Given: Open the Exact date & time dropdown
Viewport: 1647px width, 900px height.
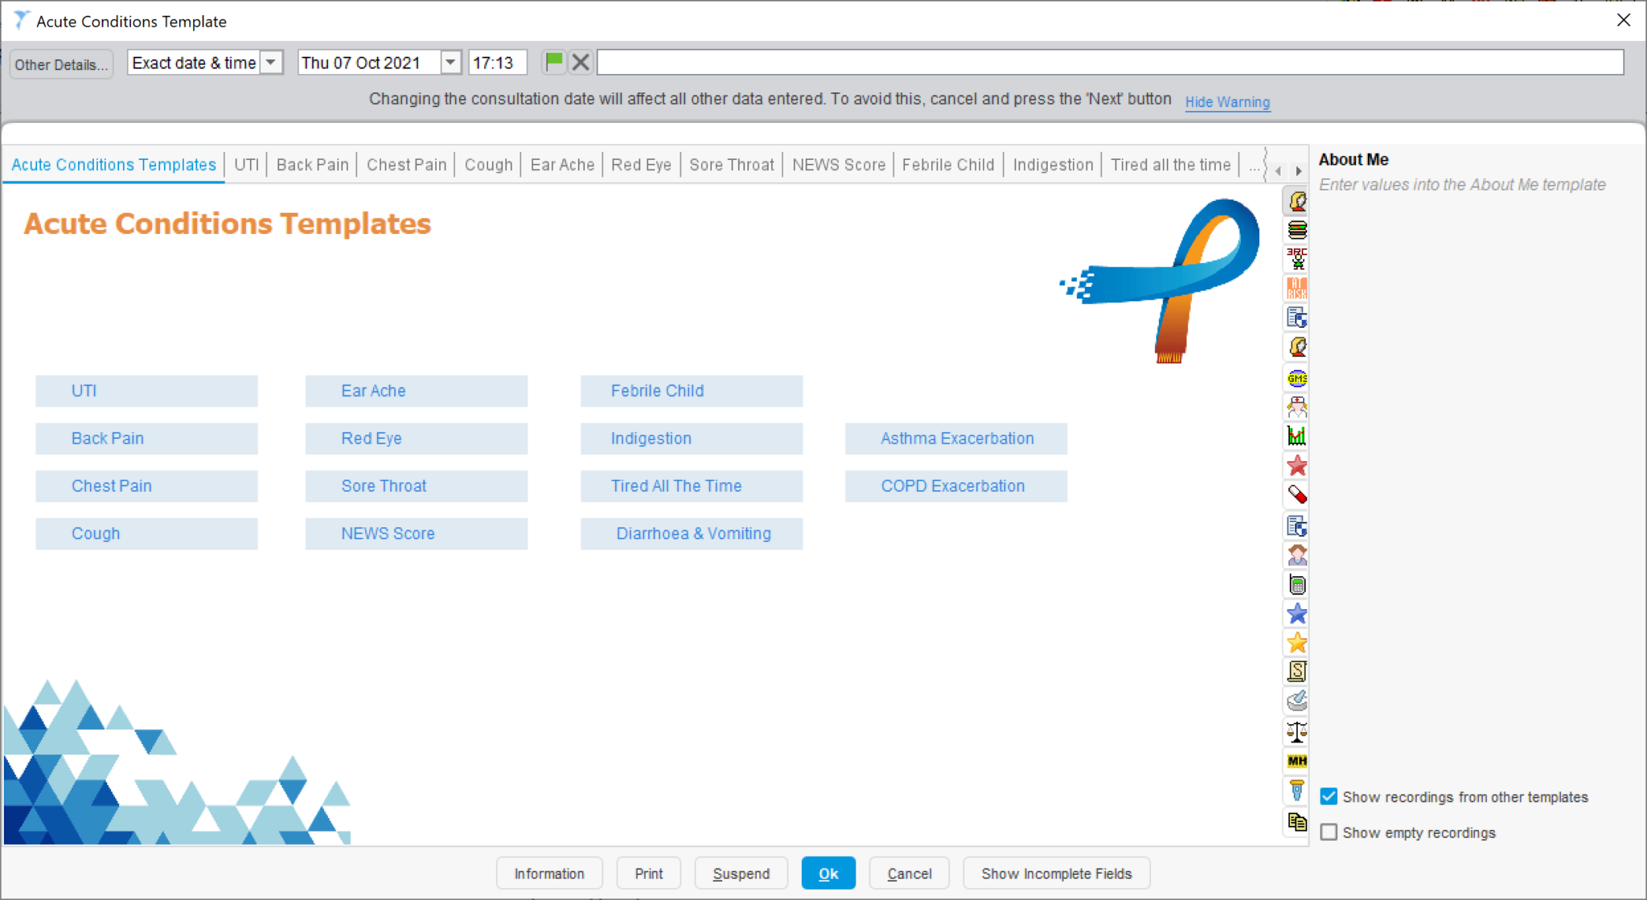Looking at the screenshot, I should point(272,62).
